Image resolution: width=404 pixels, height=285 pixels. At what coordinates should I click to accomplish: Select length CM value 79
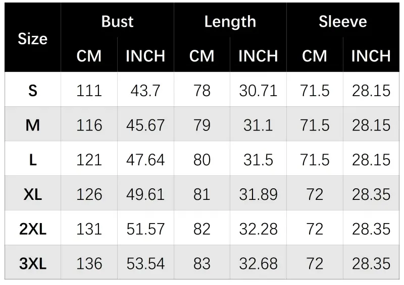[x=201, y=125]
